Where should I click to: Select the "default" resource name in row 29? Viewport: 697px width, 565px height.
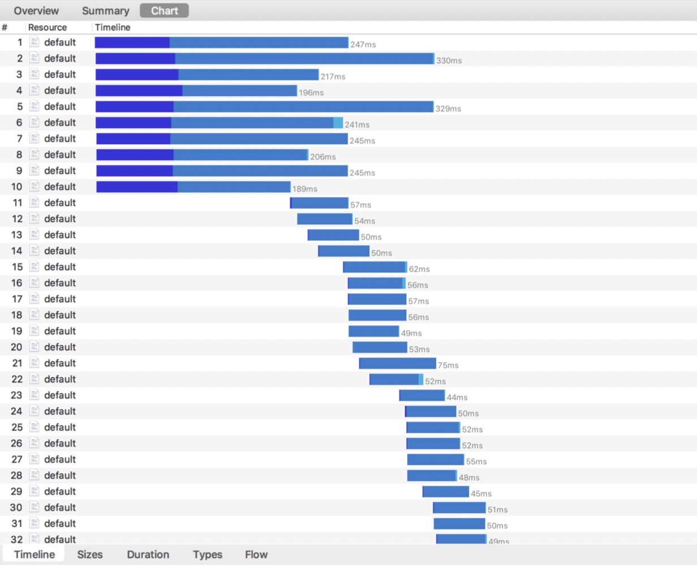coord(60,491)
